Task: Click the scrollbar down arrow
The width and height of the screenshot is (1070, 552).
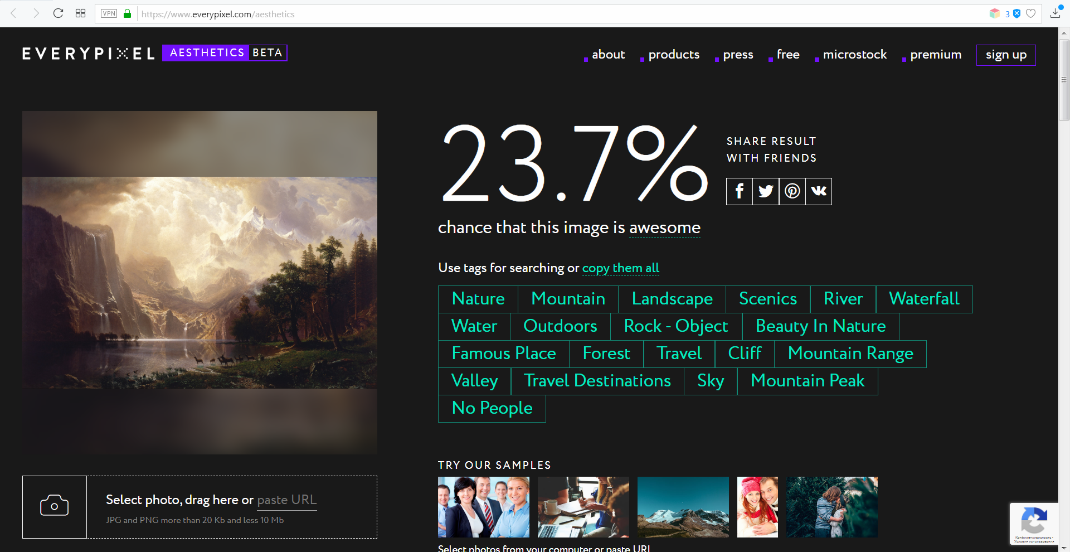Action: [x=1064, y=547]
